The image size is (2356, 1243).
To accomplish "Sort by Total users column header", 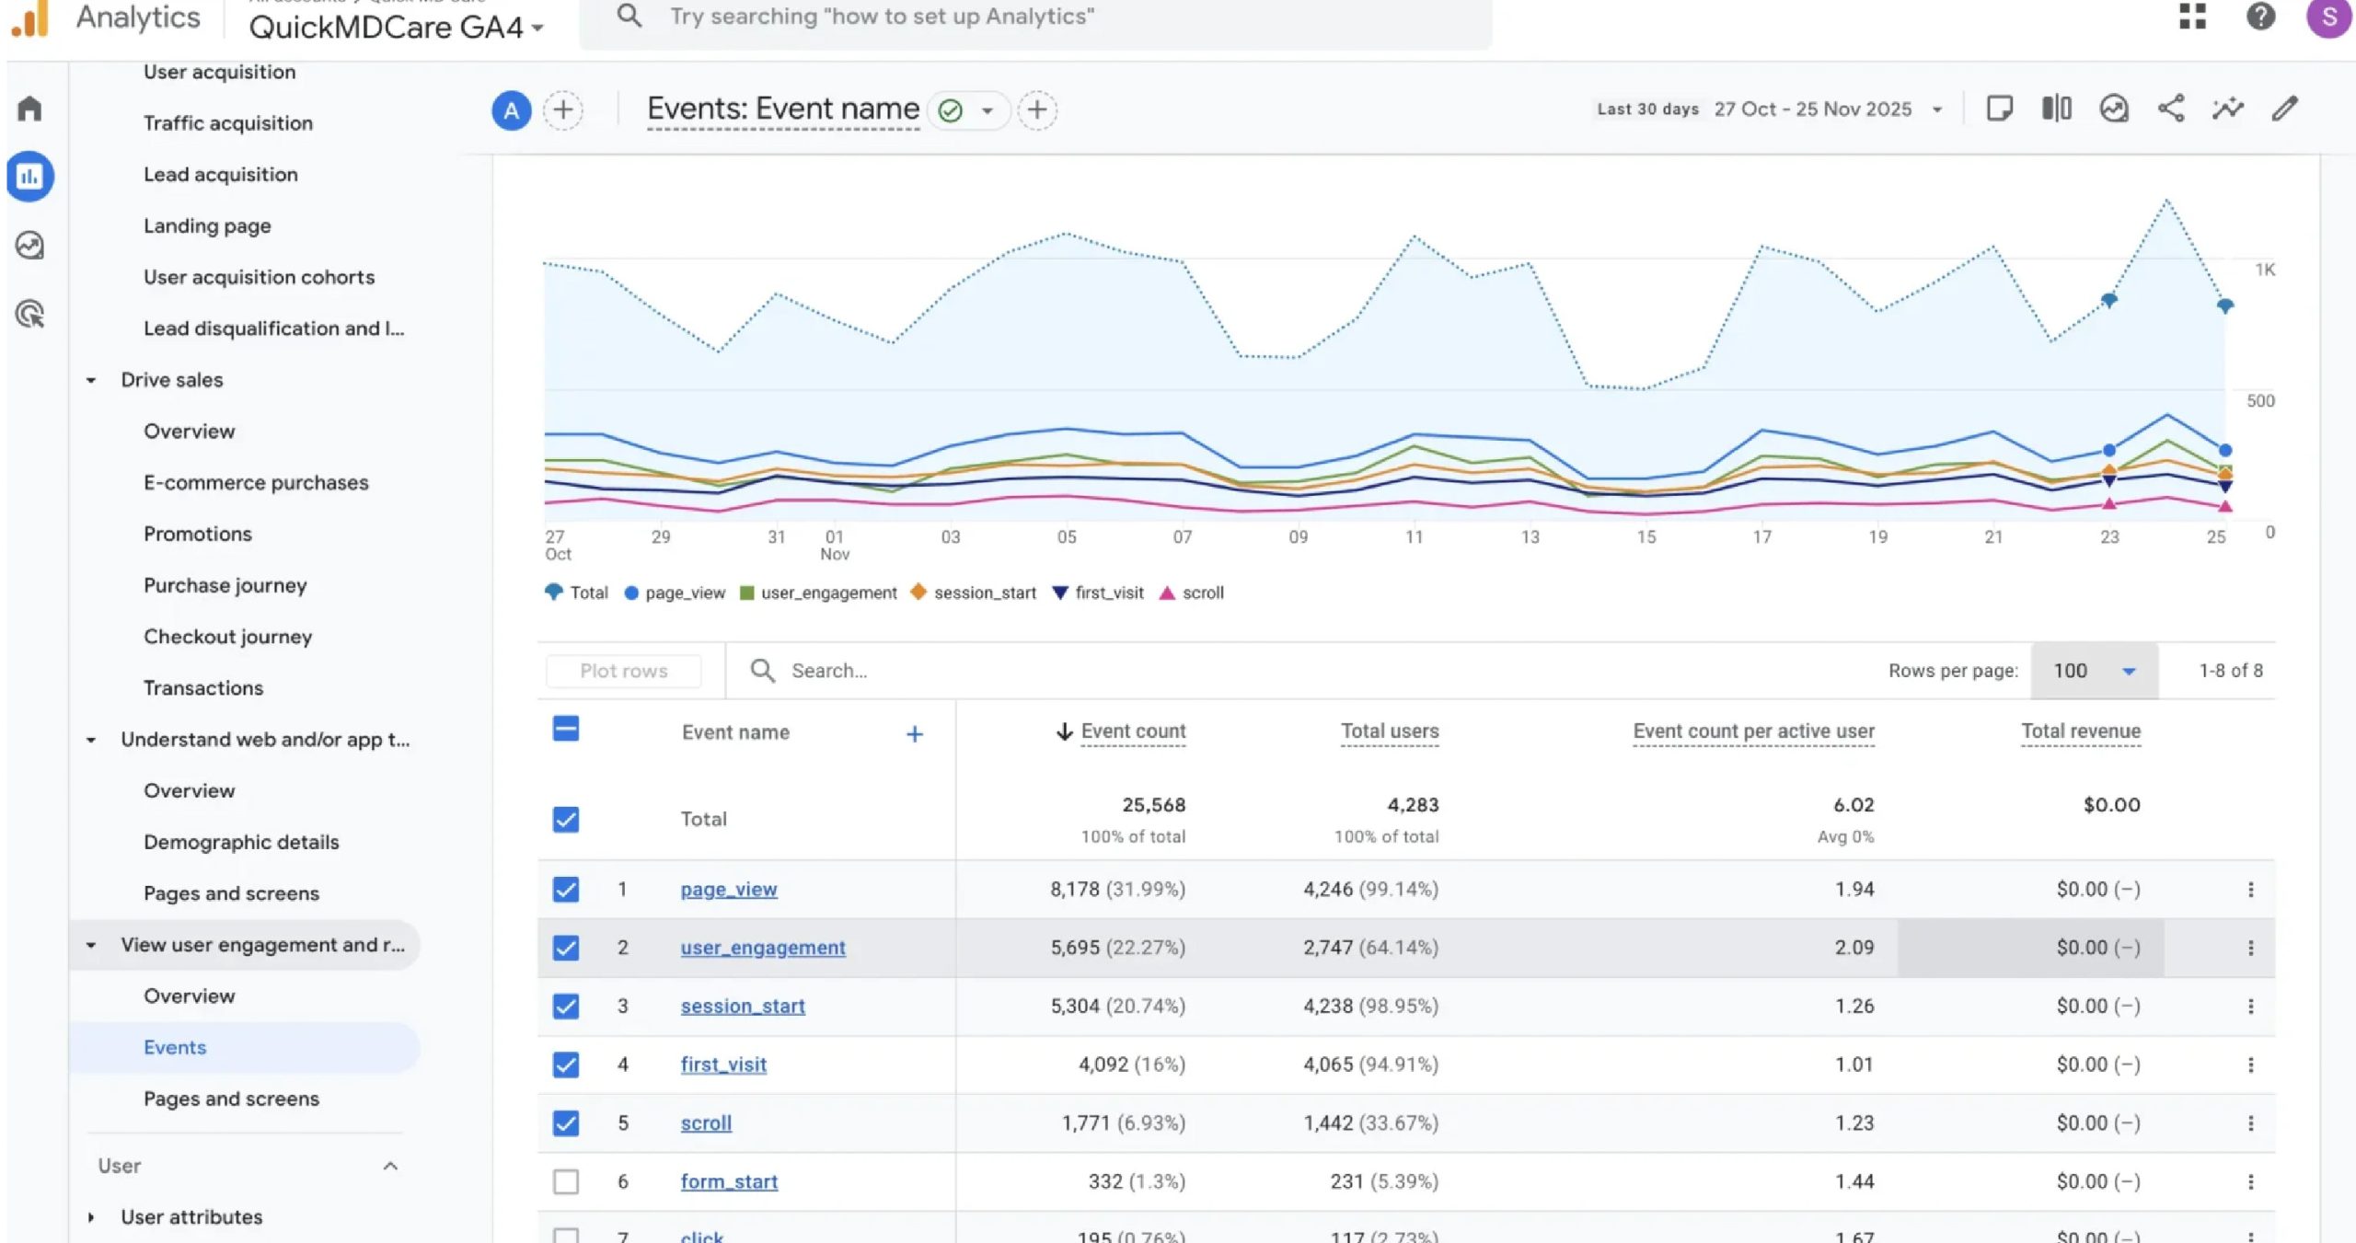I will (x=1389, y=731).
